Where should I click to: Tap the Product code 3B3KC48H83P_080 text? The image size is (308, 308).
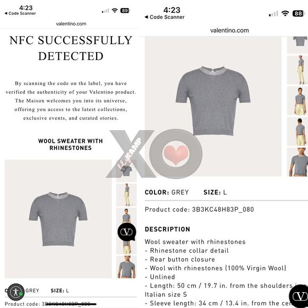[199, 209]
